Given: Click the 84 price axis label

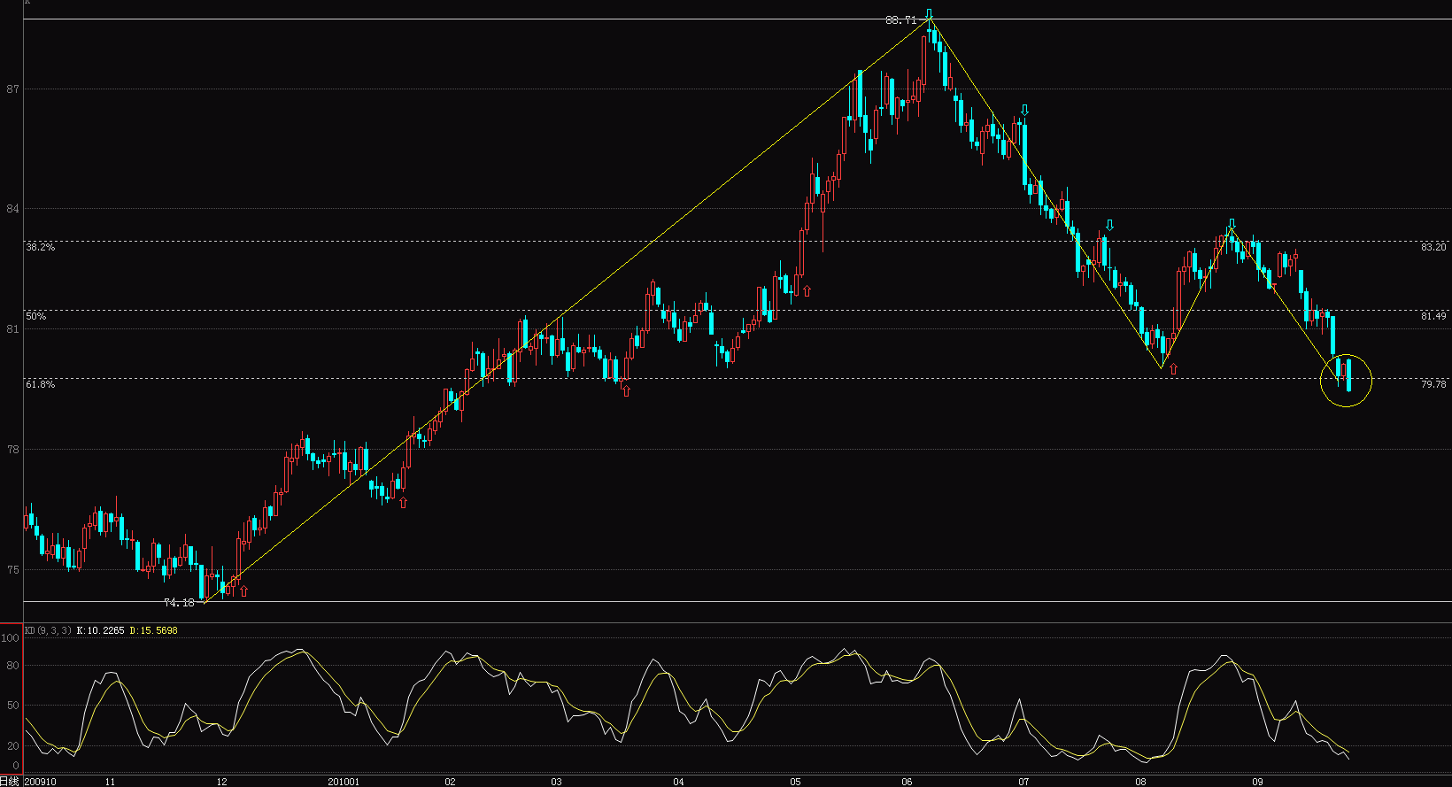Looking at the screenshot, I should click(12, 209).
